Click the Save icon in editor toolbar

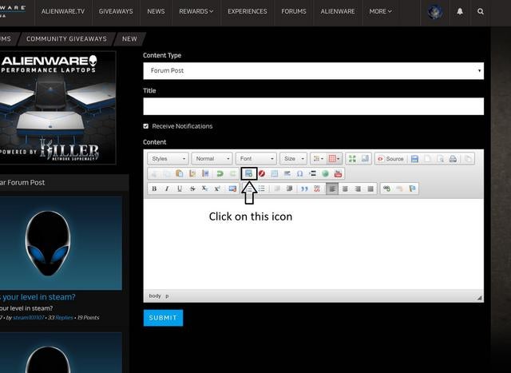pyautogui.click(x=414, y=159)
